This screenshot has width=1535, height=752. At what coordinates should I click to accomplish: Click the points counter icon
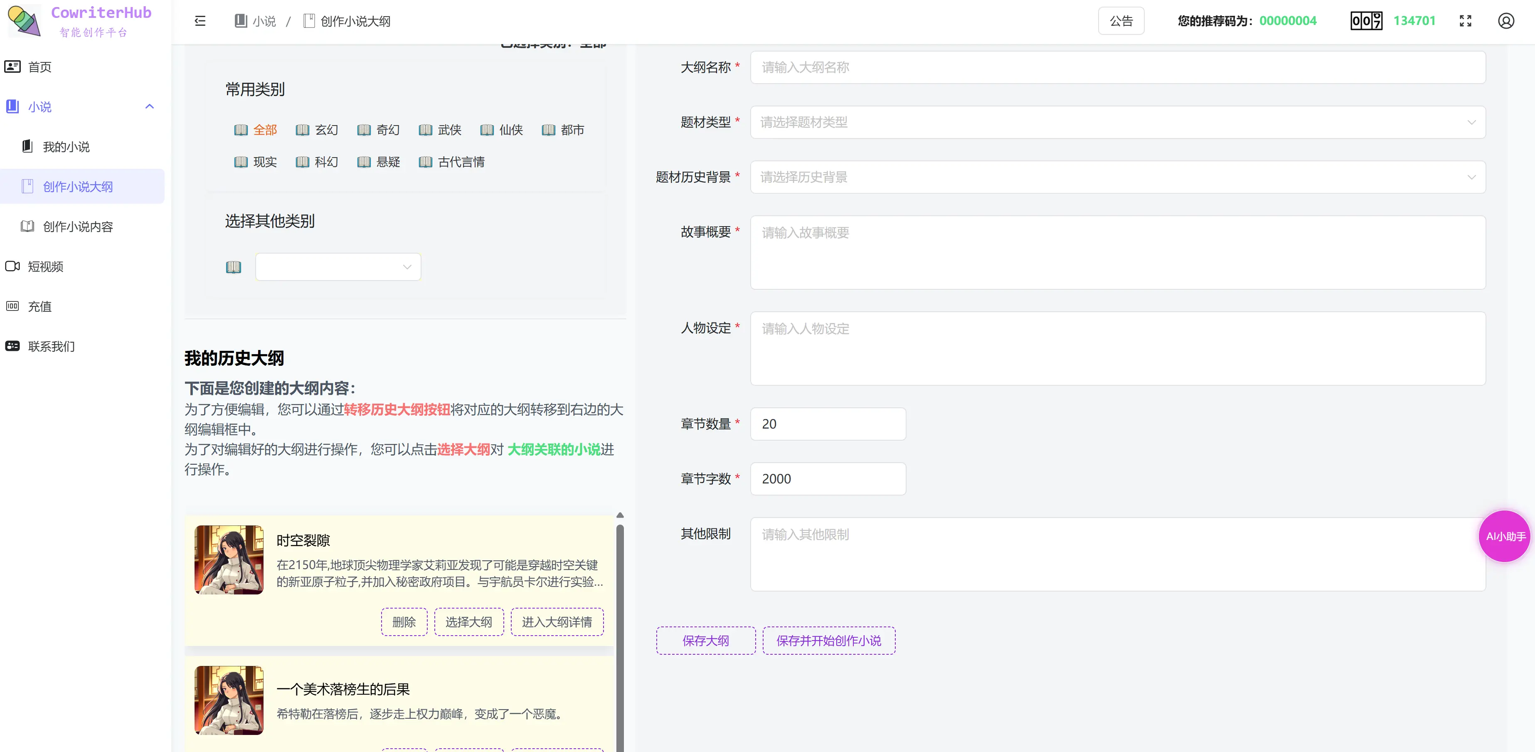[x=1366, y=21]
